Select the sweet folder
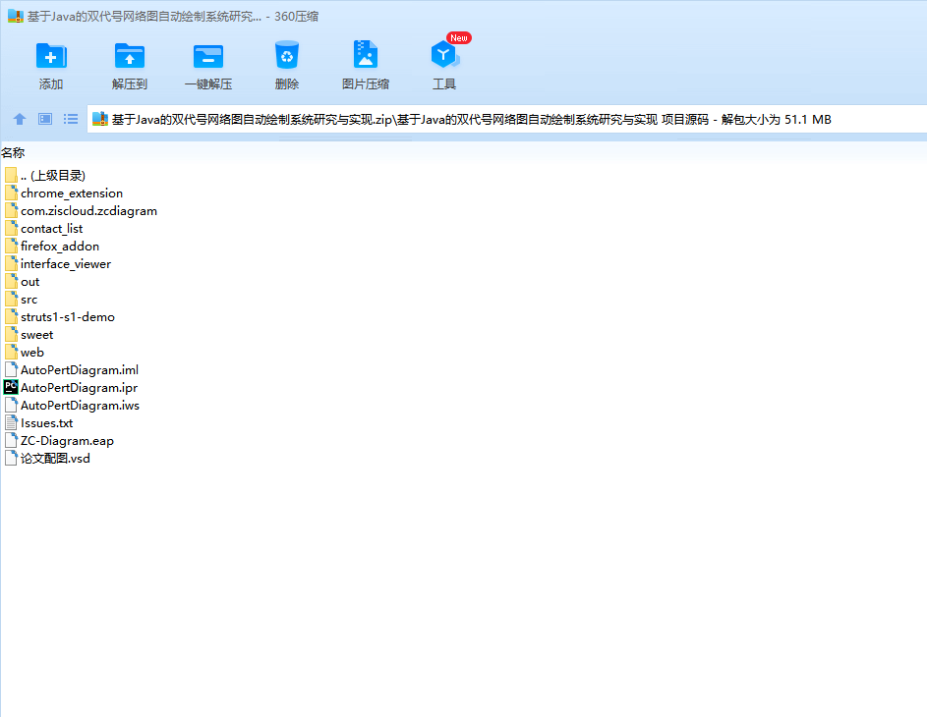Image resolution: width=927 pixels, height=717 pixels. pyautogui.click(x=29, y=335)
